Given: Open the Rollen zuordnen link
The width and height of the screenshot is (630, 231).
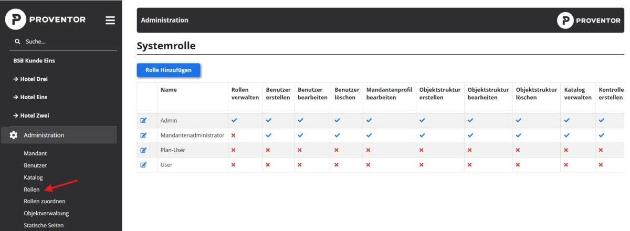Looking at the screenshot, I should [x=45, y=201].
